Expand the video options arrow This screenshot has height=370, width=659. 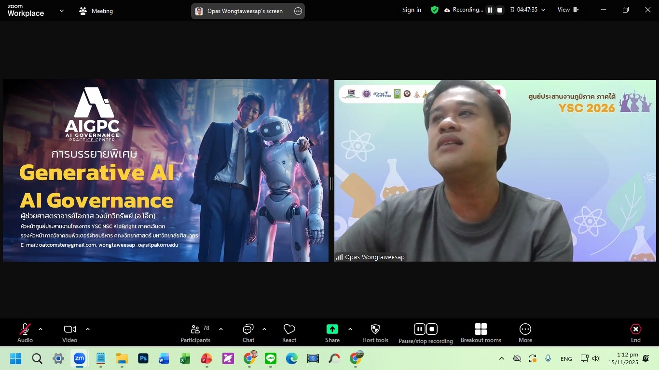pyautogui.click(x=88, y=329)
